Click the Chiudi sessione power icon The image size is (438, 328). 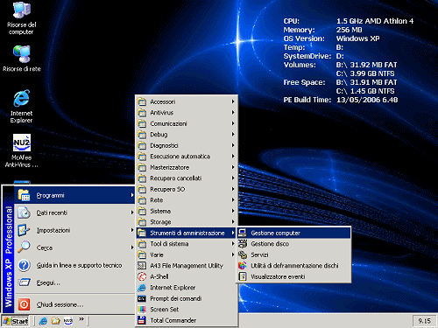24,304
